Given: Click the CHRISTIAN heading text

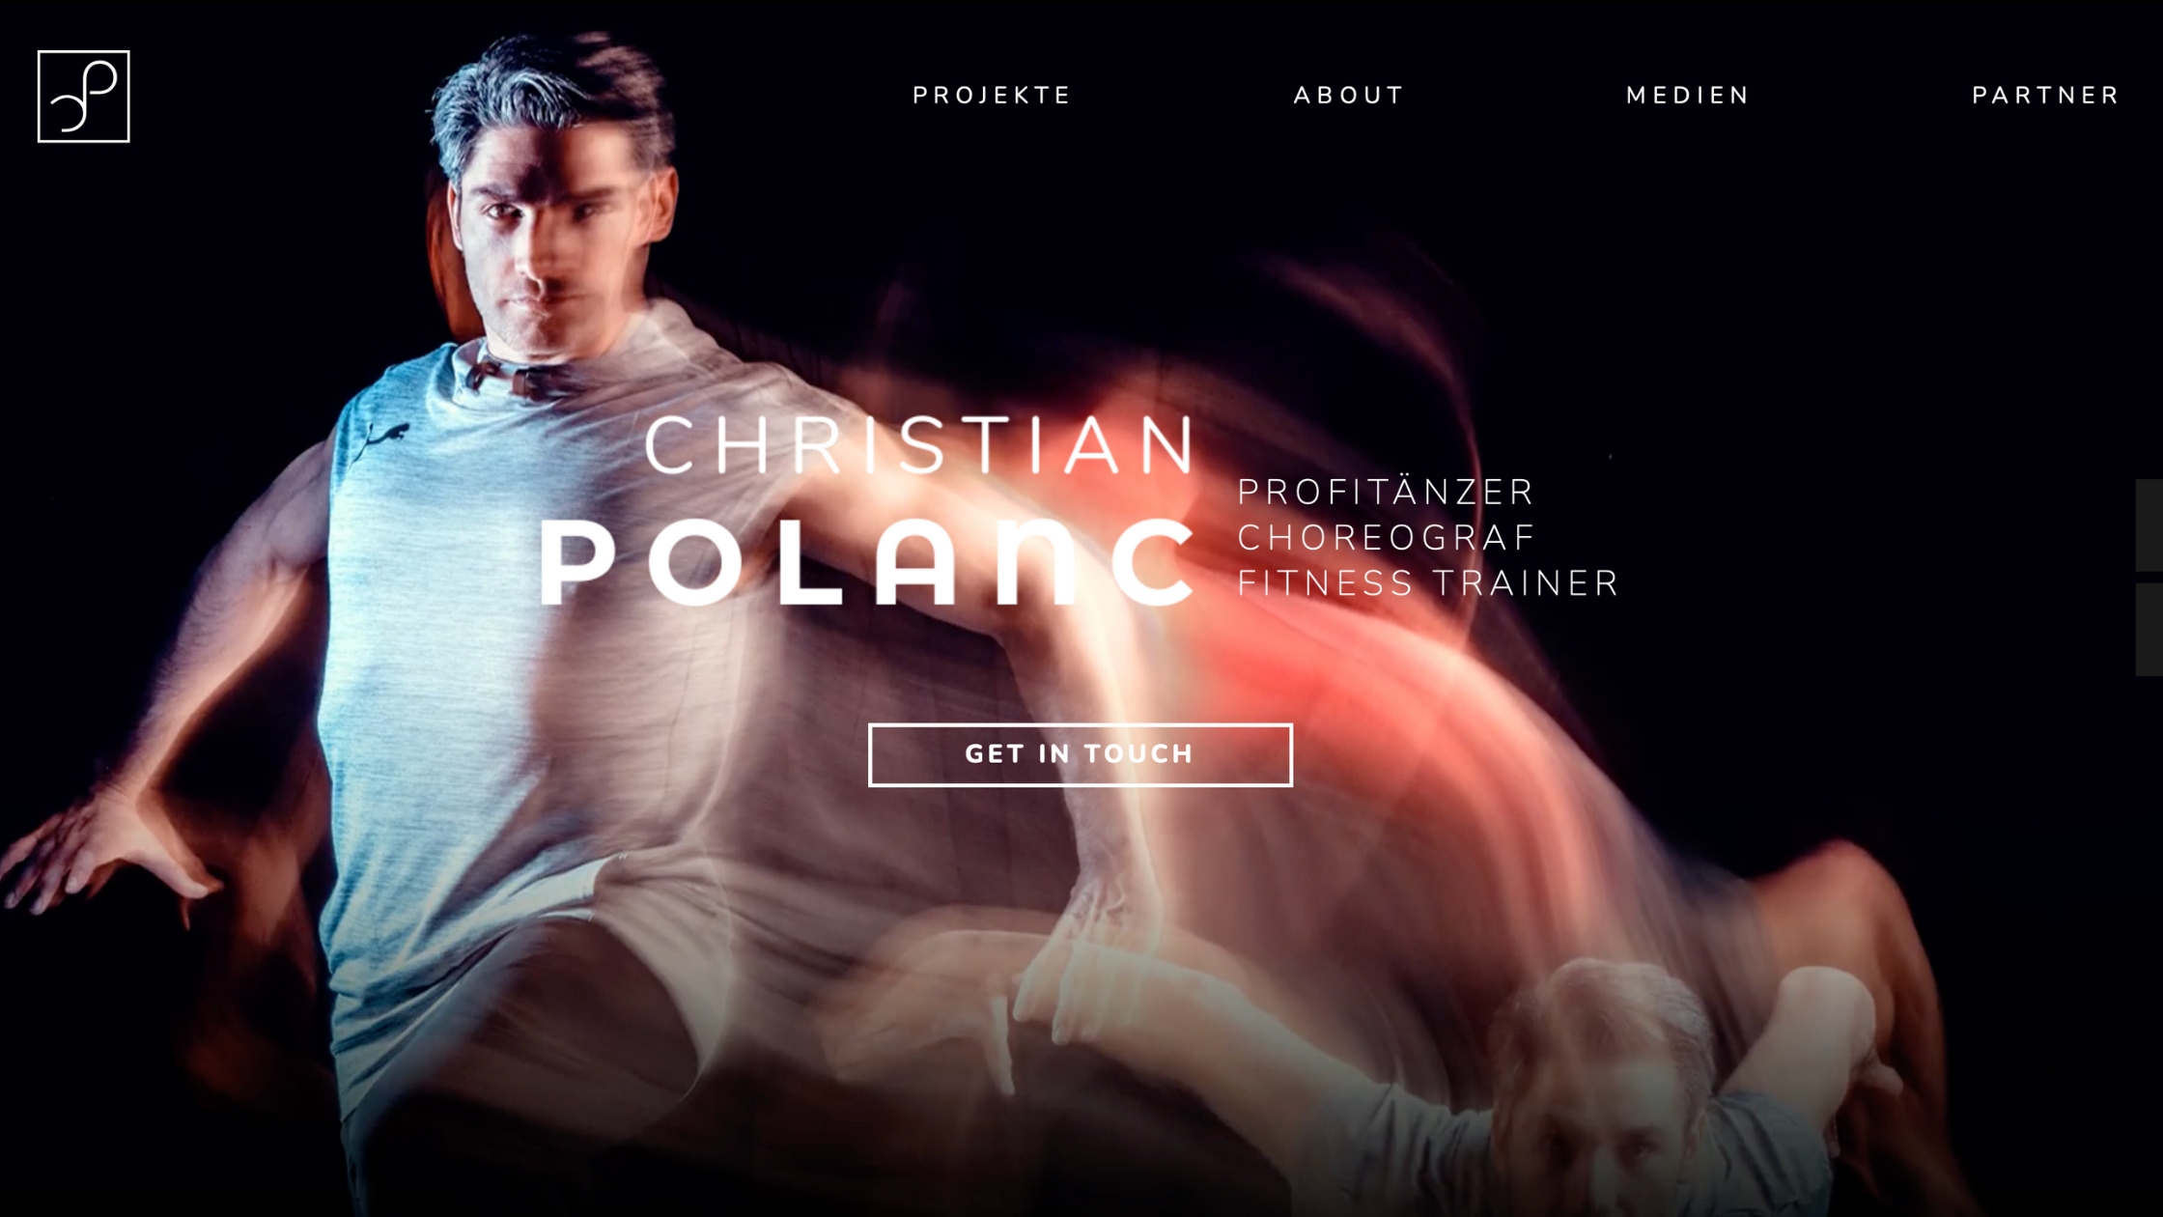Looking at the screenshot, I should (x=920, y=446).
